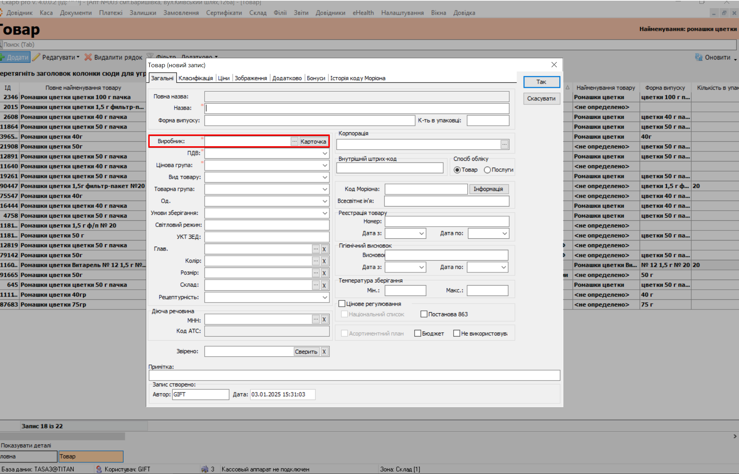The width and height of the screenshot is (739, 474).
Task: Open the Товарна група dropdown
Action: pyautogui.click(x=325, y=189)
